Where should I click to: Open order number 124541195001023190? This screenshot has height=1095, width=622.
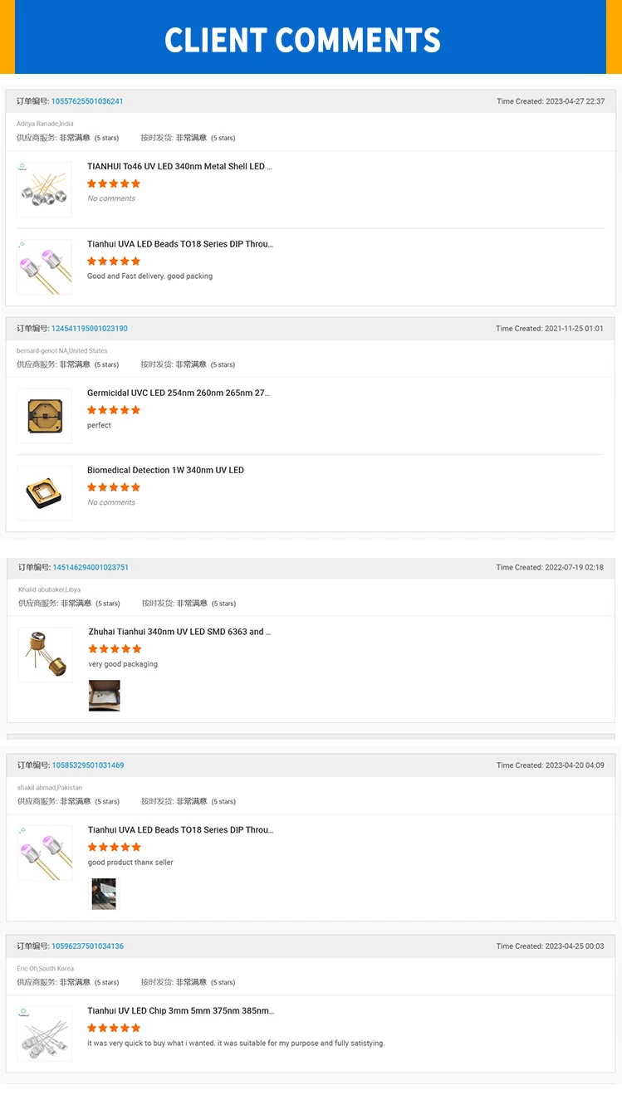click(x=90, y=329)
